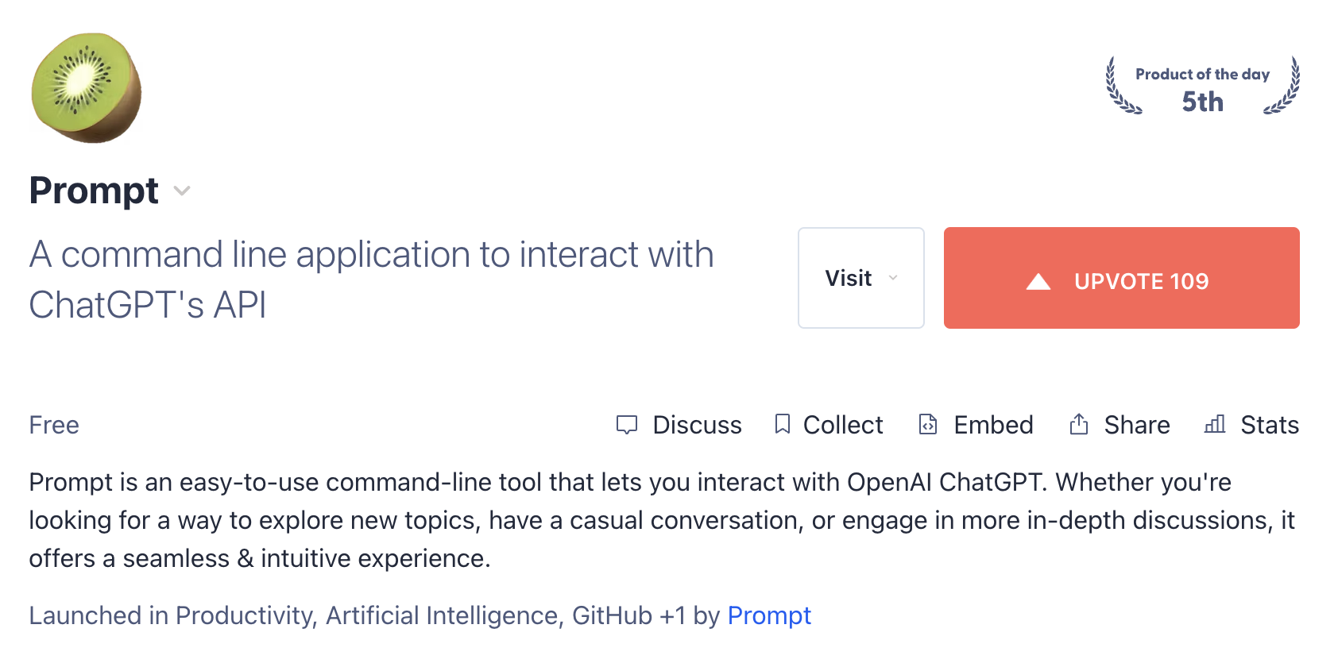The image size is (1338, 667).
Task: Click the Product of the day badge
Action: point(1203,86)
